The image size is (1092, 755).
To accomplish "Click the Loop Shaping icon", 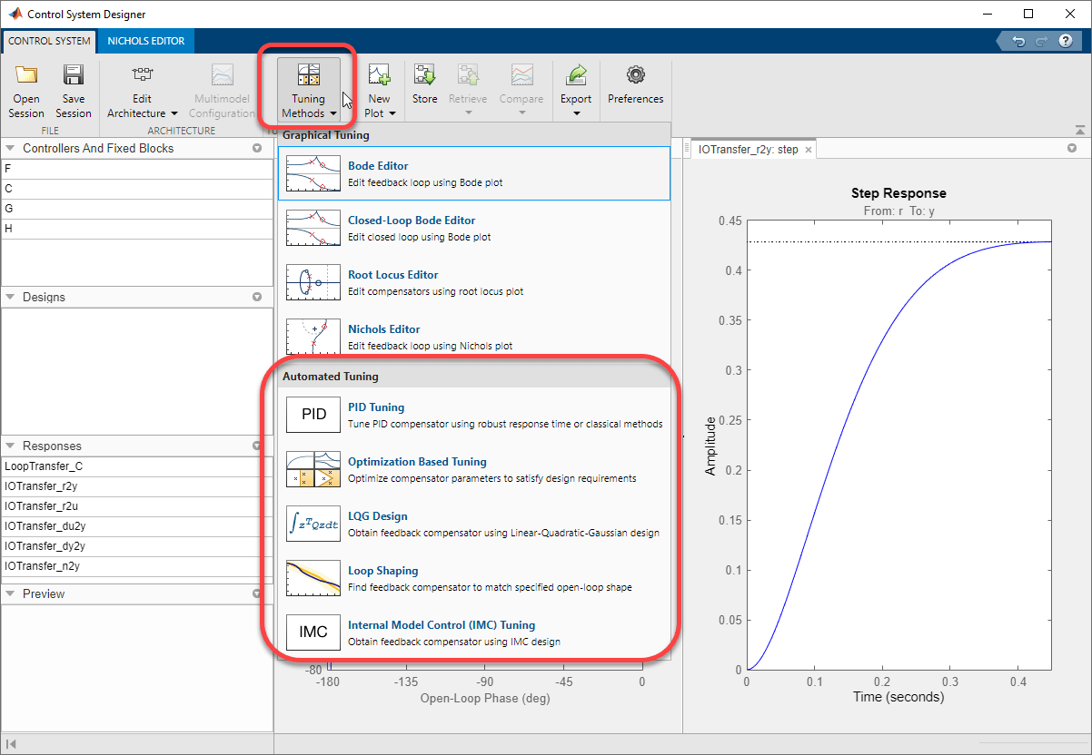I will 313,578.
